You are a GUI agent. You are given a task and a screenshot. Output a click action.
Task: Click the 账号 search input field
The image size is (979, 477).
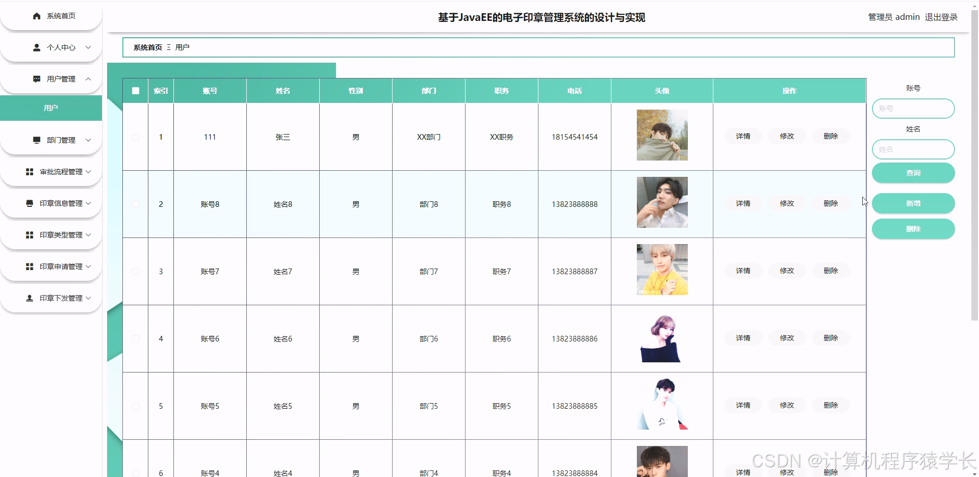coord(913,109)
